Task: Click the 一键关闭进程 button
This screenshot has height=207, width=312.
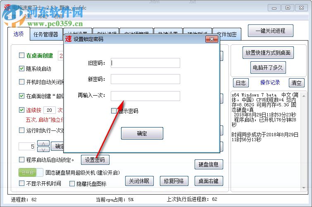Action: tap(270, 31)
